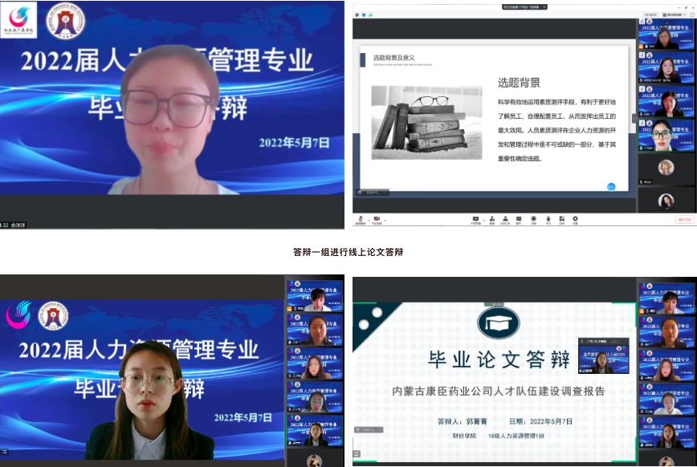
Task: Select the top participant thumbnail in the bottom-left window
Action: point(315,296)
